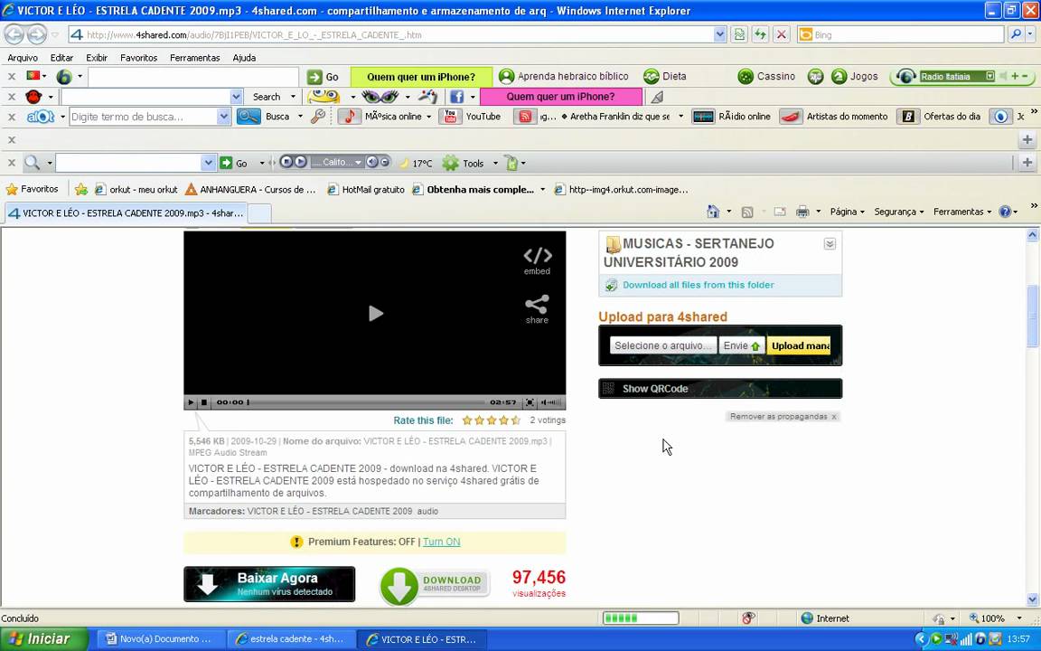Image resolution: width=1041 pixels, height=651 pixels.
Task: Open the Tools gear menu in toolbar
Action: click(x=470, y=163)
